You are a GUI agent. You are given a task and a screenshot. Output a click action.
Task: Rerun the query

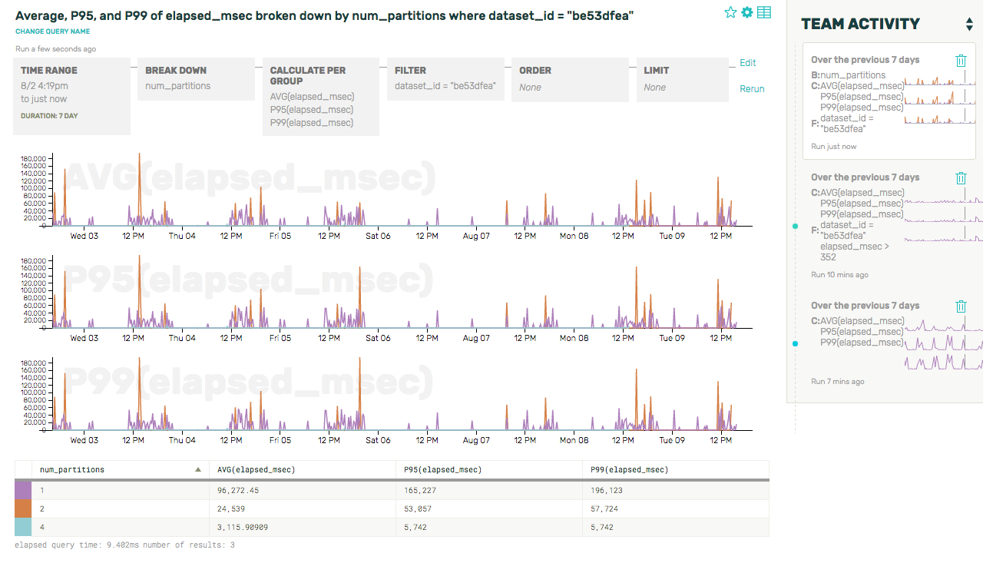click(752, 89)
